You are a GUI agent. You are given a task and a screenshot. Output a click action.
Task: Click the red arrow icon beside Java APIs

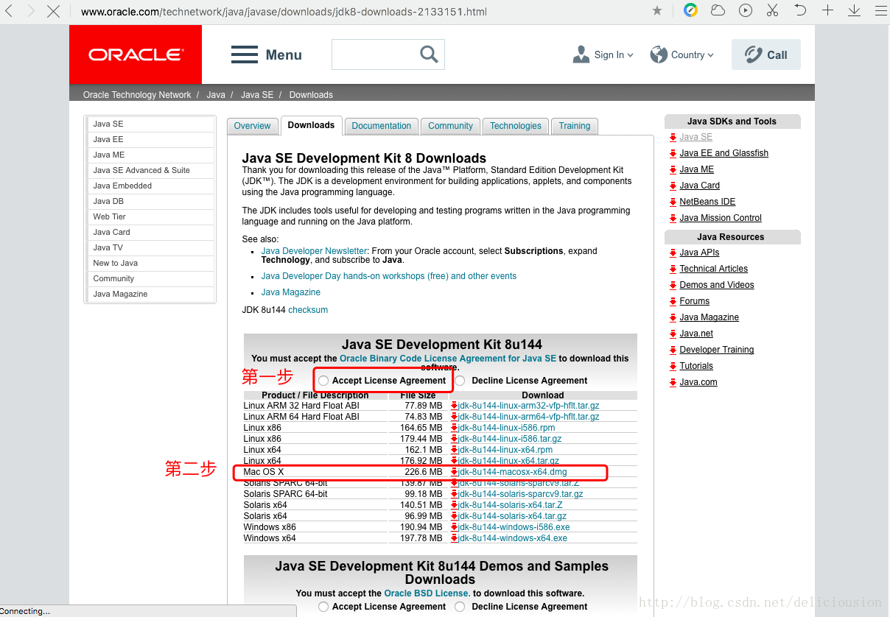pos(673,253)
